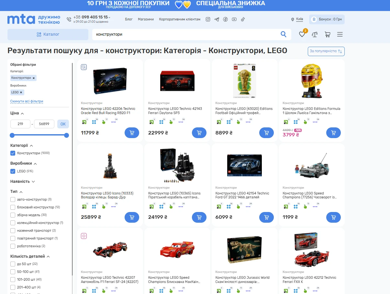The image size is (390, 294).
Task: Expand the phone number dropdown arrow
Action: click(x=109, y=18)
